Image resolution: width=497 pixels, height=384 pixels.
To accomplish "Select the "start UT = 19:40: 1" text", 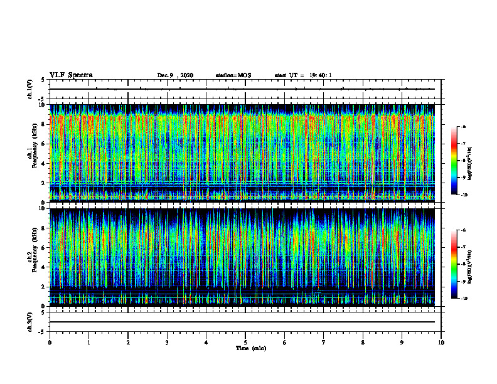I will tap(303, 75).
